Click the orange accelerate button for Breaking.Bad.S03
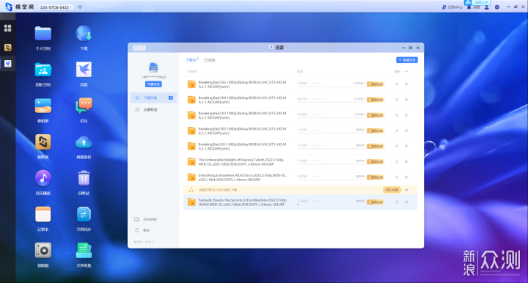 pyautogui.click(x=375, y=115)
